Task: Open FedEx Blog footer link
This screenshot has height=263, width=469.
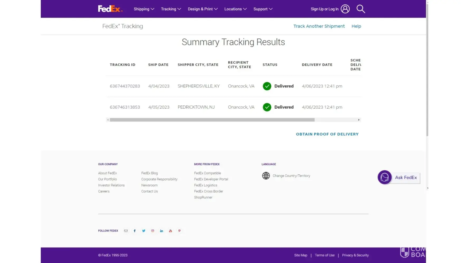Action: pyautogui.click(x=149, y=173)
